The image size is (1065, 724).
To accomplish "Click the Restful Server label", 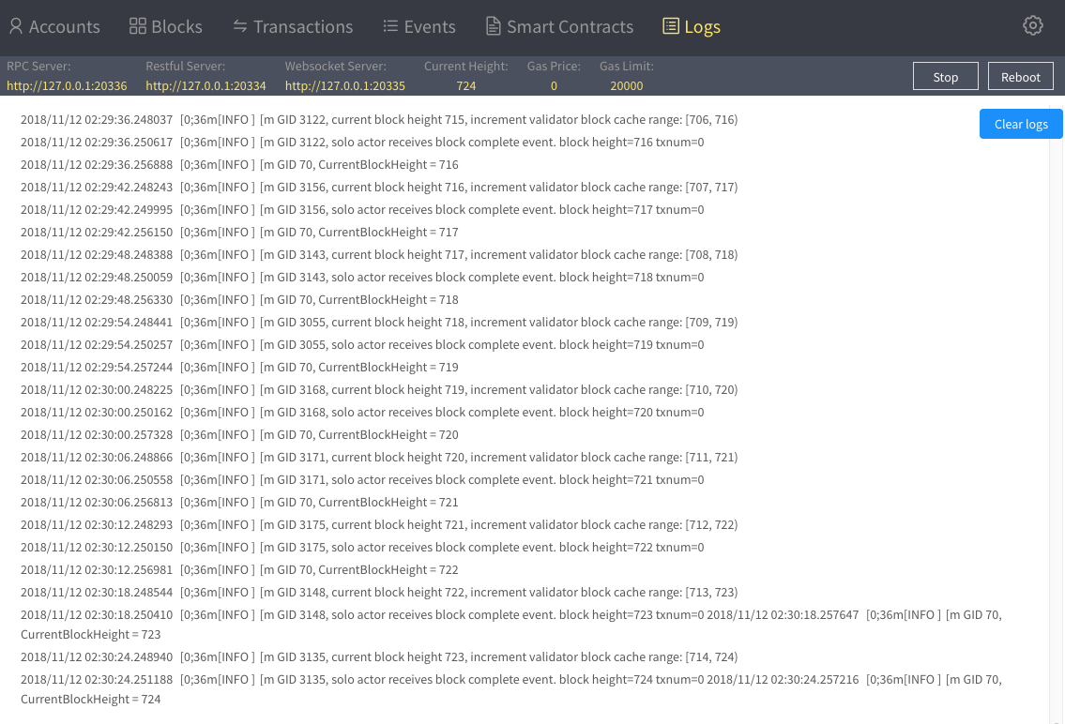I will 186,66.
